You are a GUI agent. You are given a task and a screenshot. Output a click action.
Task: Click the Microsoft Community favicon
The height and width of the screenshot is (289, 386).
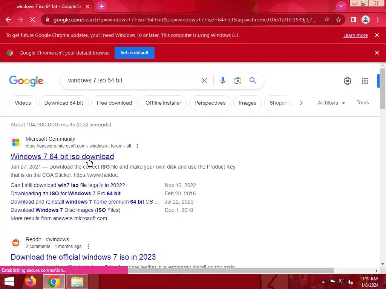click(x=16, y=142)
